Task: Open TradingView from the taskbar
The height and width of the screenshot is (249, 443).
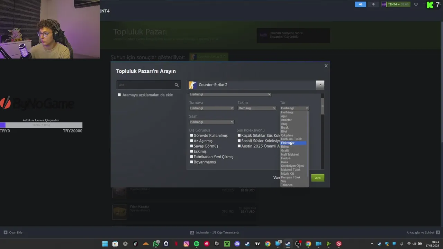Action: 257,244
